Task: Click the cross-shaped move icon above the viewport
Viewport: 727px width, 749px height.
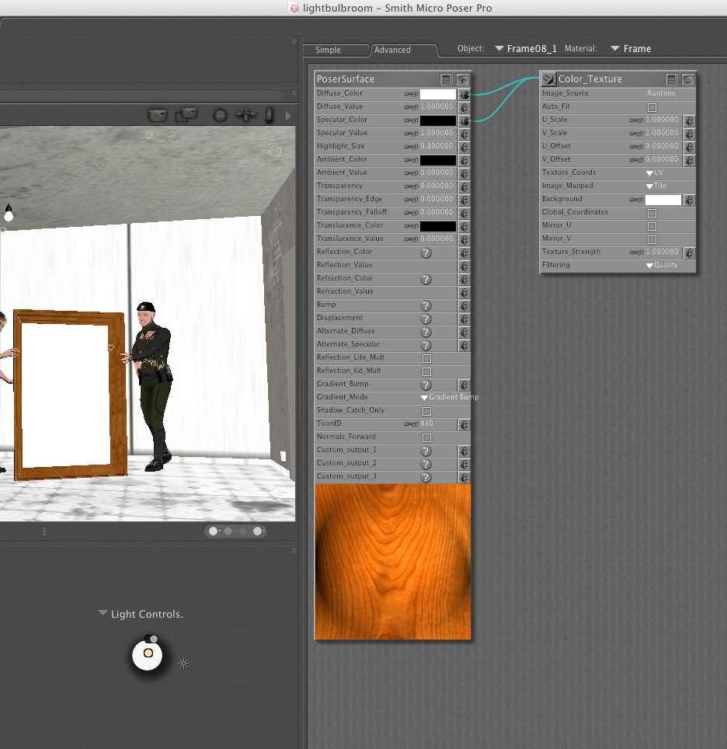Action: pos(246,115)
